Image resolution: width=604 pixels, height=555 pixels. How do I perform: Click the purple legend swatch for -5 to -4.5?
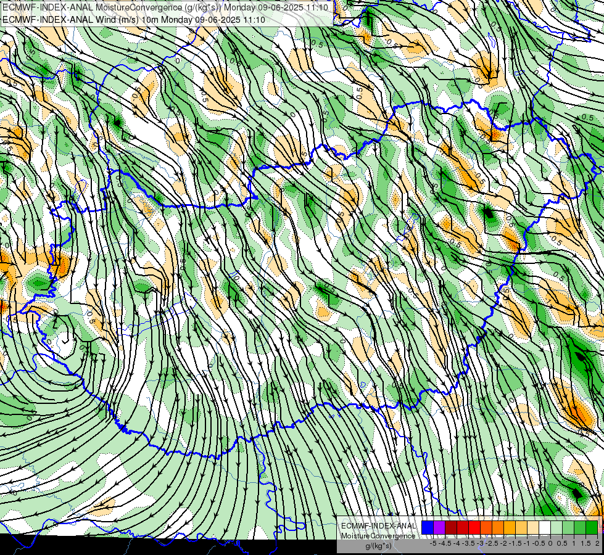coord(439,528)
